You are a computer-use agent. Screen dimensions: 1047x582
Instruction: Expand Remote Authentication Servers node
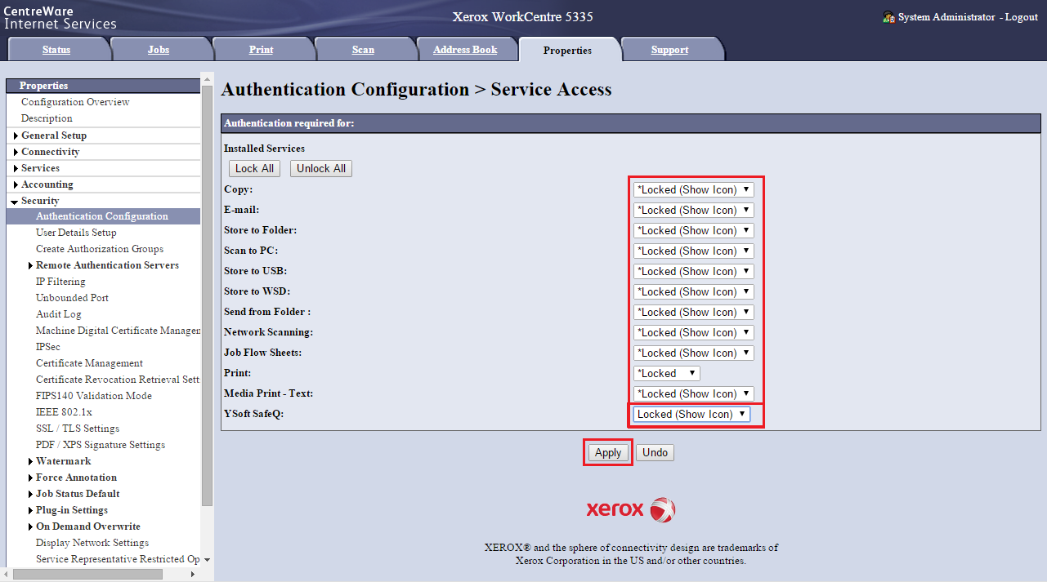(x=30, y=265)
